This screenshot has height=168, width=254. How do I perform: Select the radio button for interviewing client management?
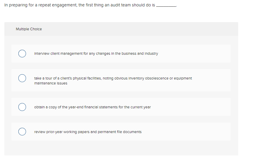[x=22, y=54]
